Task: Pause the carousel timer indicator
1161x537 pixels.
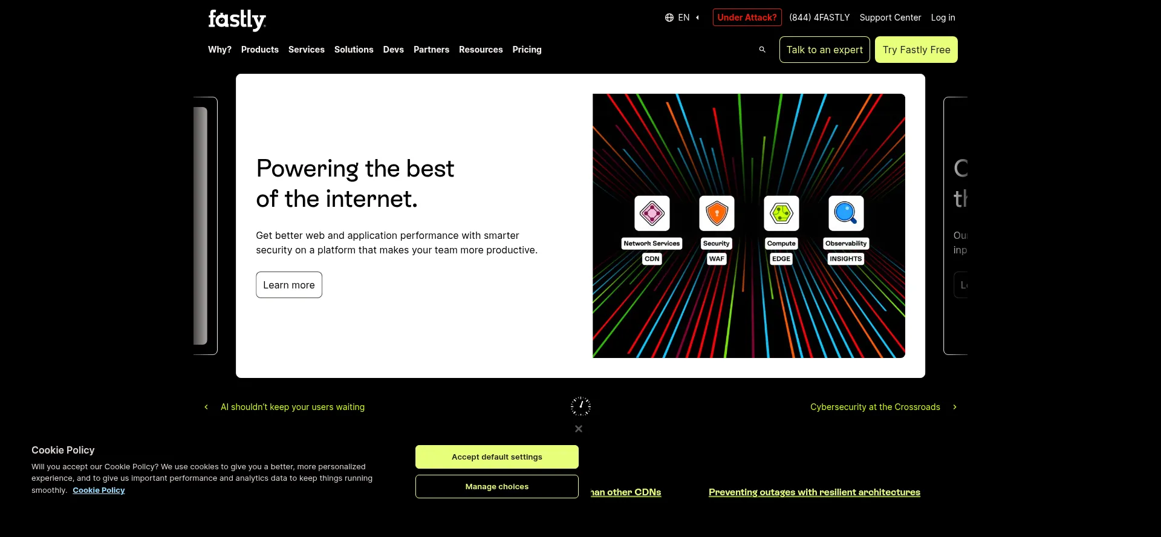Action: point(580,406)
